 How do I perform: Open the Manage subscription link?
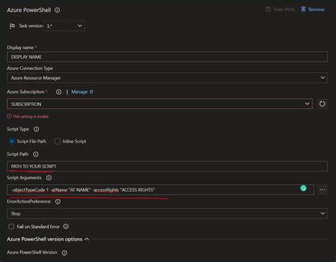(x=82, y=92)
